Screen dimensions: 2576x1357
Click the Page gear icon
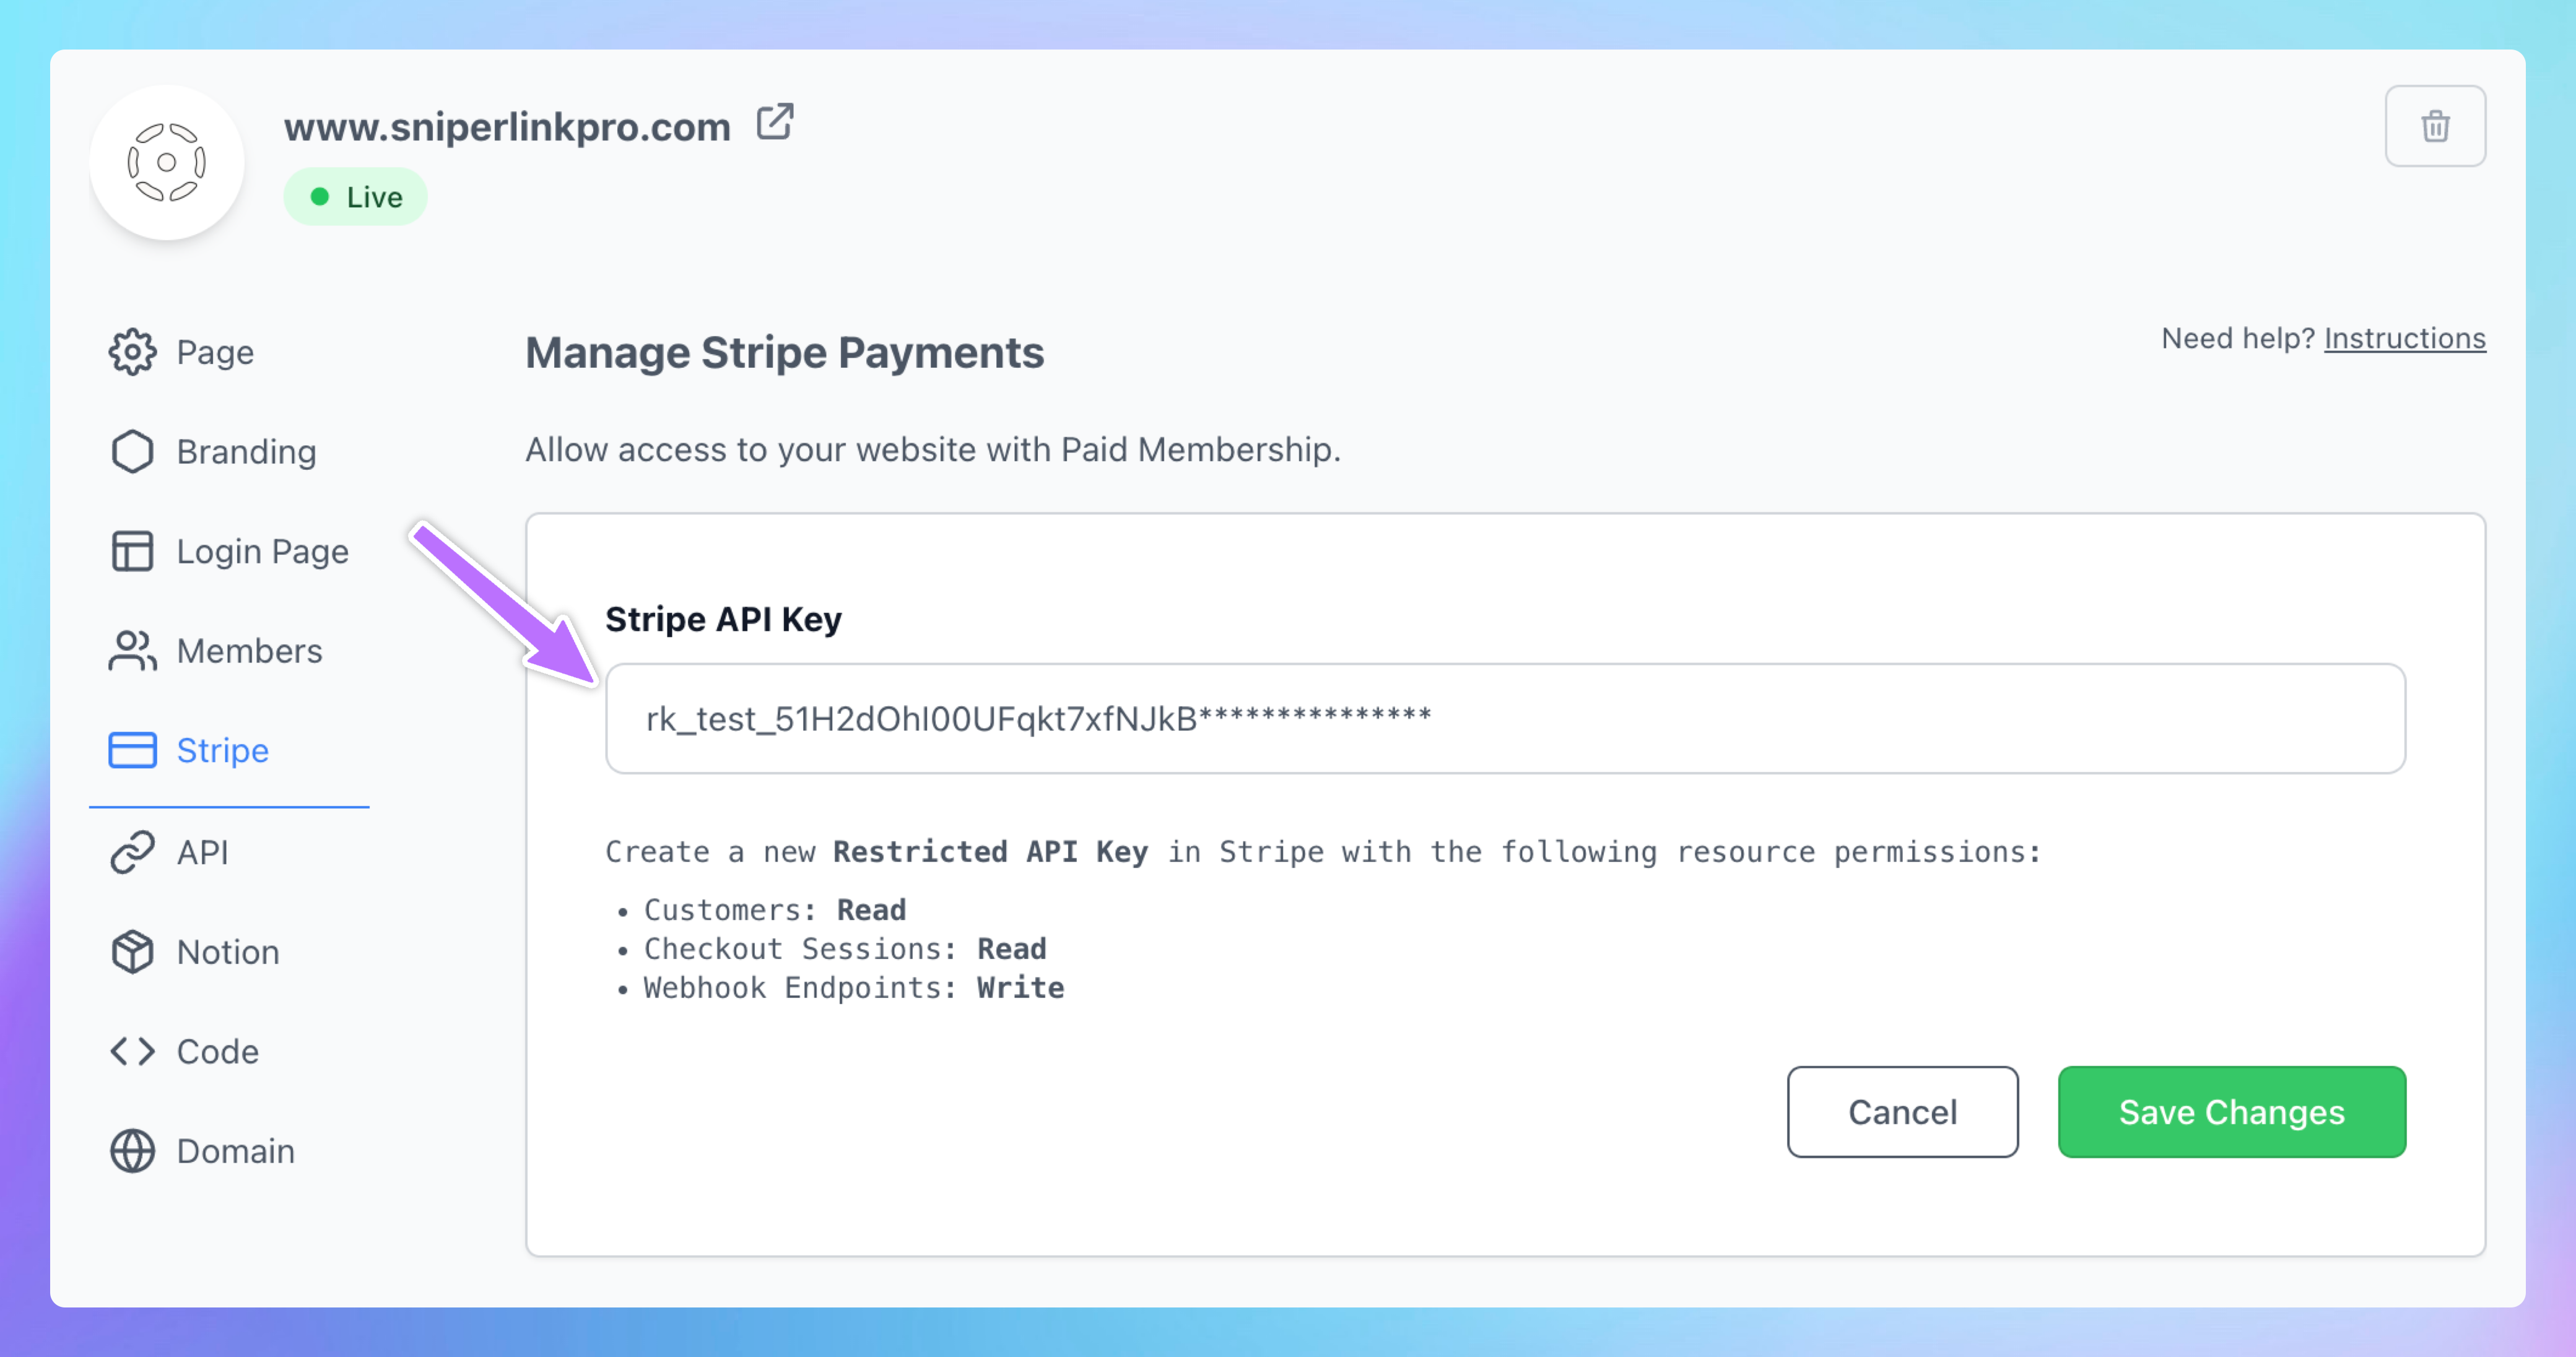click(x=132, y=352)
